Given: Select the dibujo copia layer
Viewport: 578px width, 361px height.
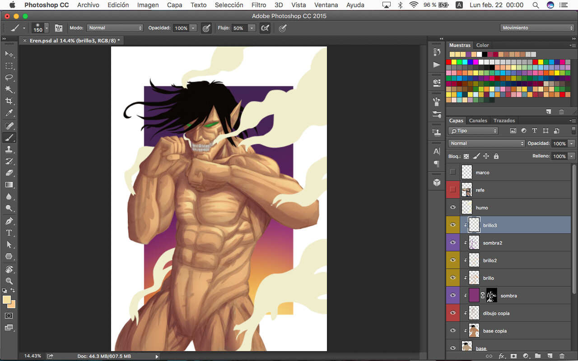Looking at the screenshot, I should (515, 313).
